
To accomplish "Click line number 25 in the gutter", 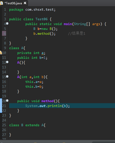I will (x=4, y=125).
